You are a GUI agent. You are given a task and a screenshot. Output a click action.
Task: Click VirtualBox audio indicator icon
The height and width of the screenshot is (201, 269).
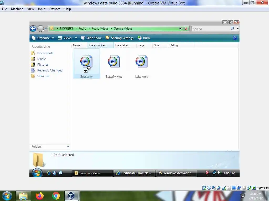(x=214, y=188)
